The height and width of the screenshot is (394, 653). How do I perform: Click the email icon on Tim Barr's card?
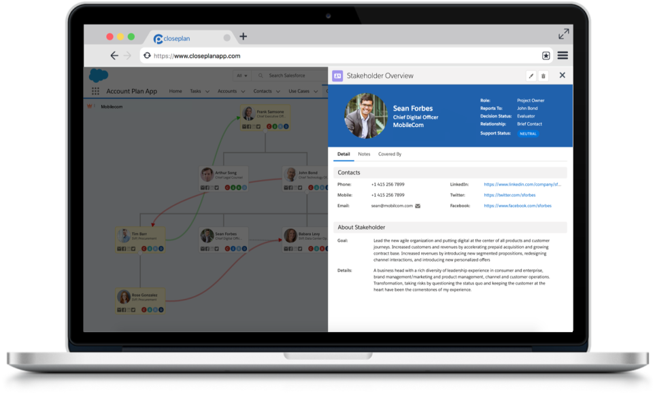point(119,249)
